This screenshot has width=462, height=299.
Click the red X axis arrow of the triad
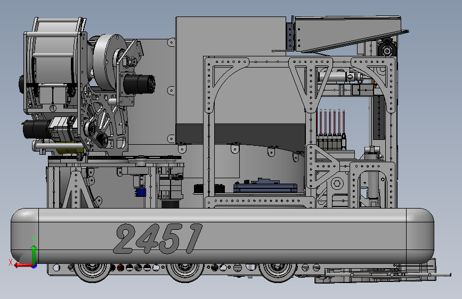23,265
